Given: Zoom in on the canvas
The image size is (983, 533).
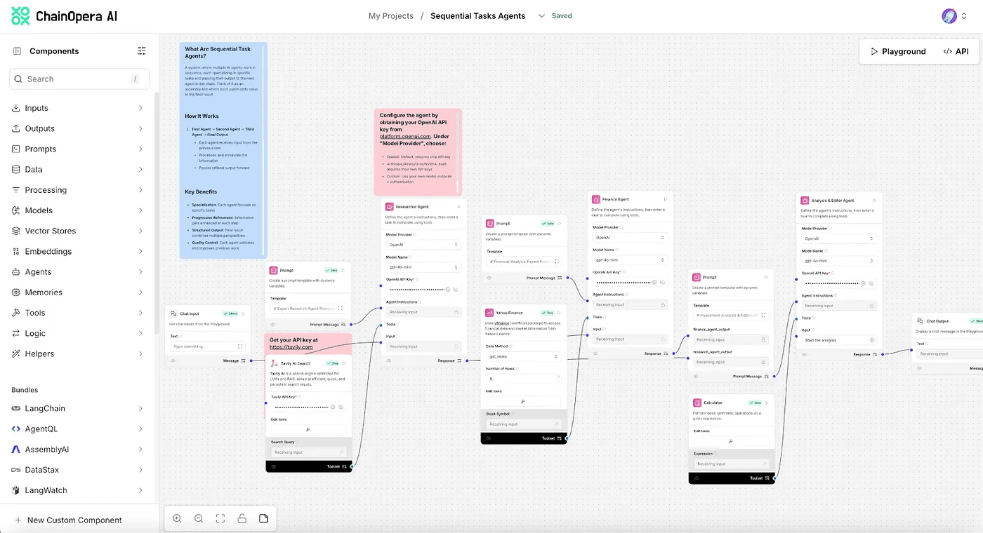Looking at the screenshot, I should click(177, 518).
